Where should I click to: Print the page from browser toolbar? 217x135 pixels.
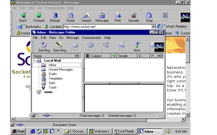[118, 17]
